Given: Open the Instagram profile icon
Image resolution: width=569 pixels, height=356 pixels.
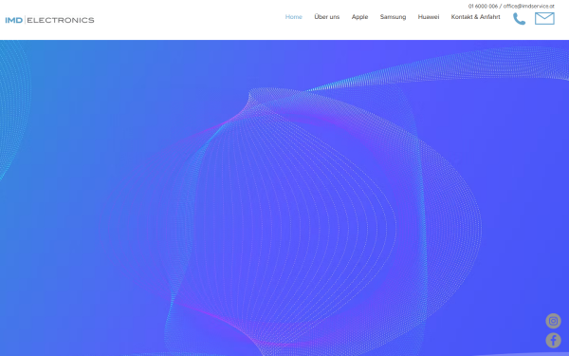Looking at the screenshot, I should 553,321.
